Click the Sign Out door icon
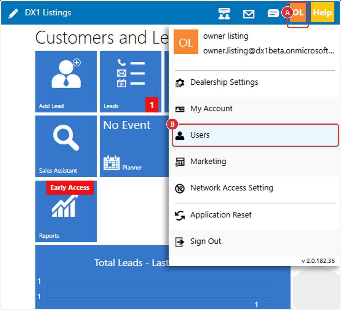This screenshot has height=310, width=341. coord(180,242)
